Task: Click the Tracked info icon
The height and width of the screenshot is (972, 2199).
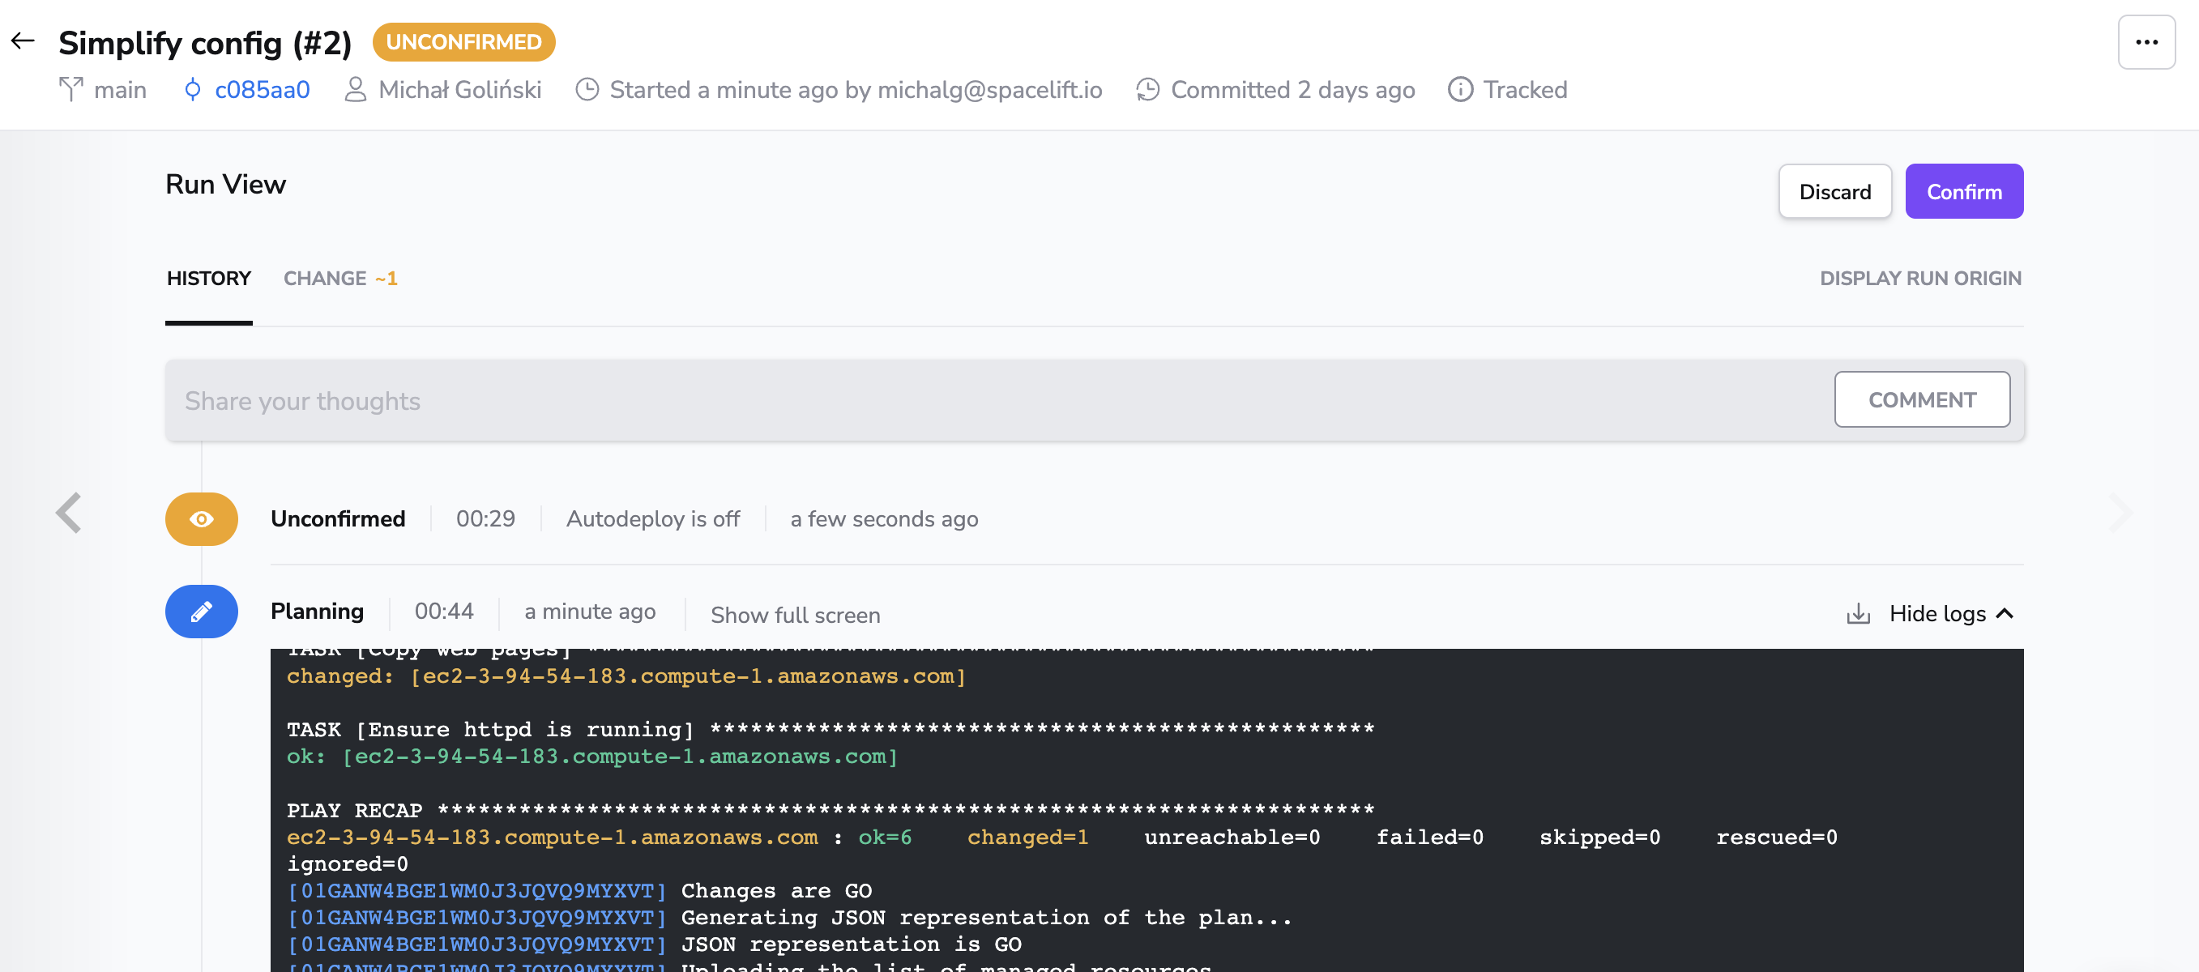Action: [1461, 89]
